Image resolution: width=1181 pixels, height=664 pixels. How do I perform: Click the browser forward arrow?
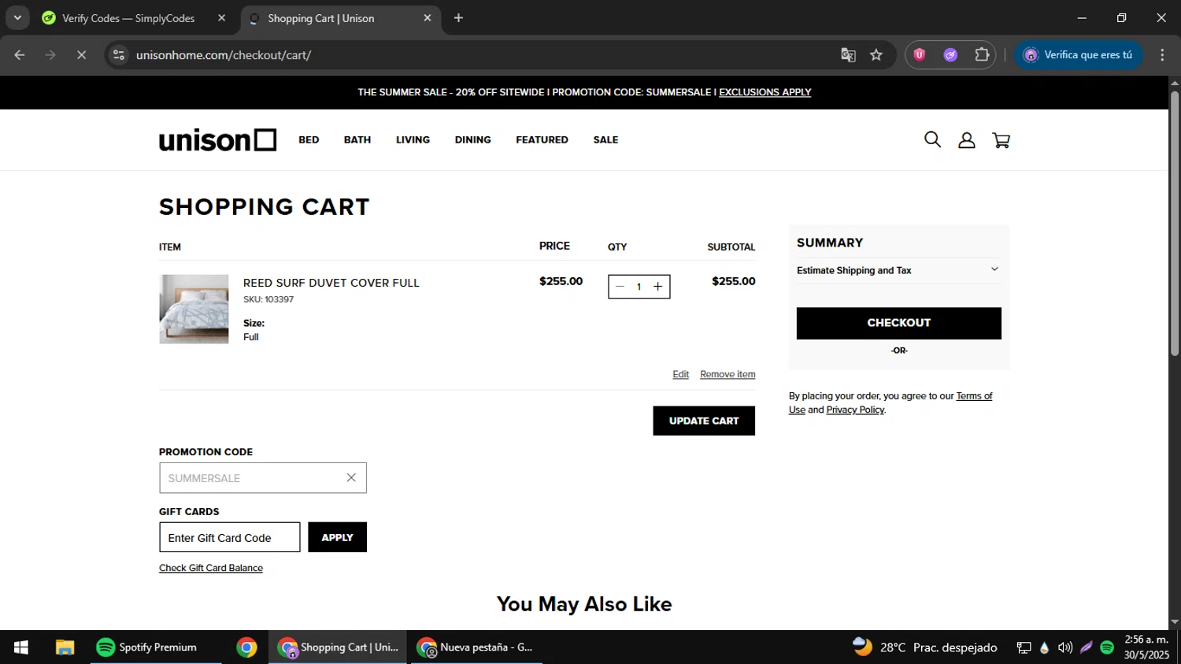pyautogui.click(x=50, y=55)
